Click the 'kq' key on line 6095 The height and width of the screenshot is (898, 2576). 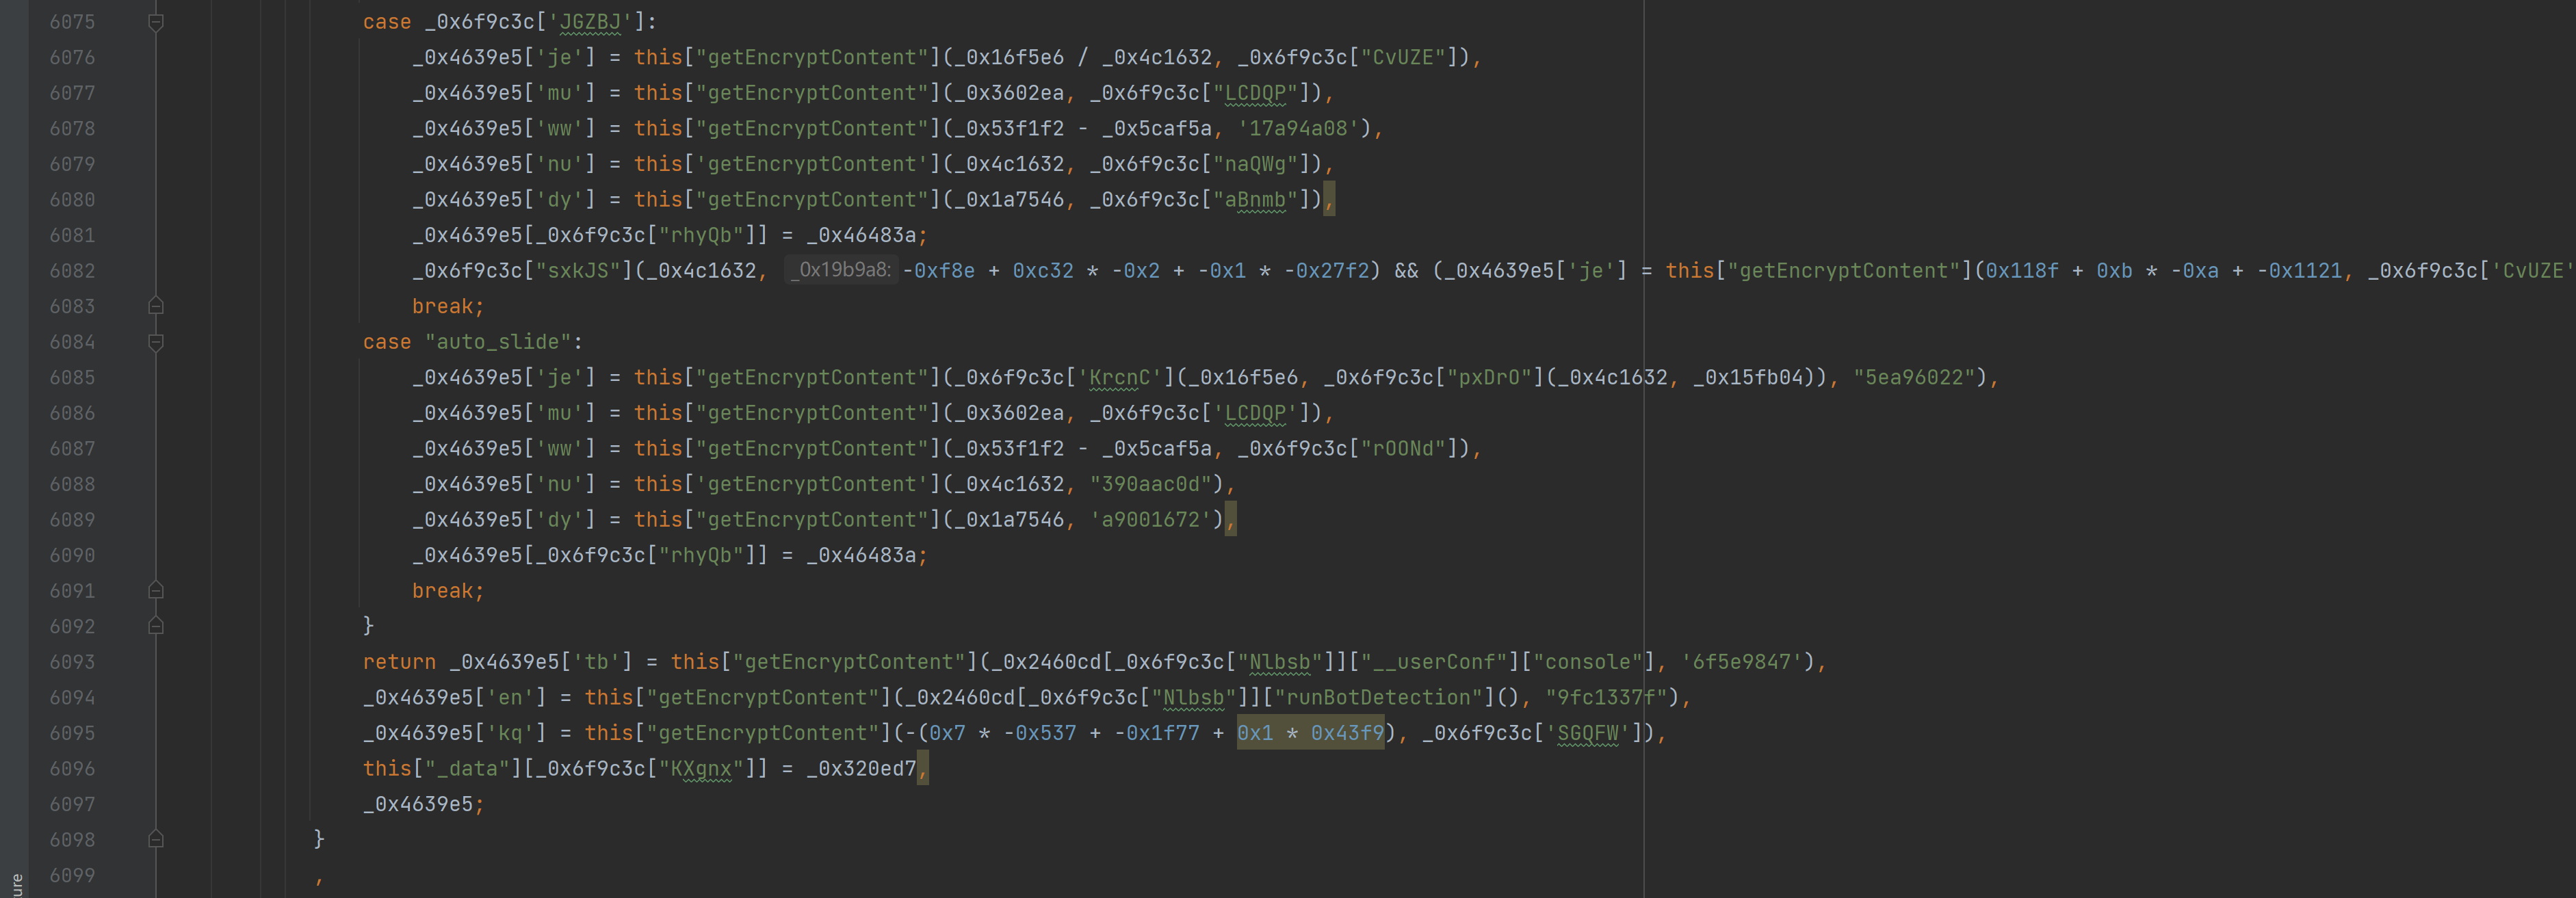(510, 733)
